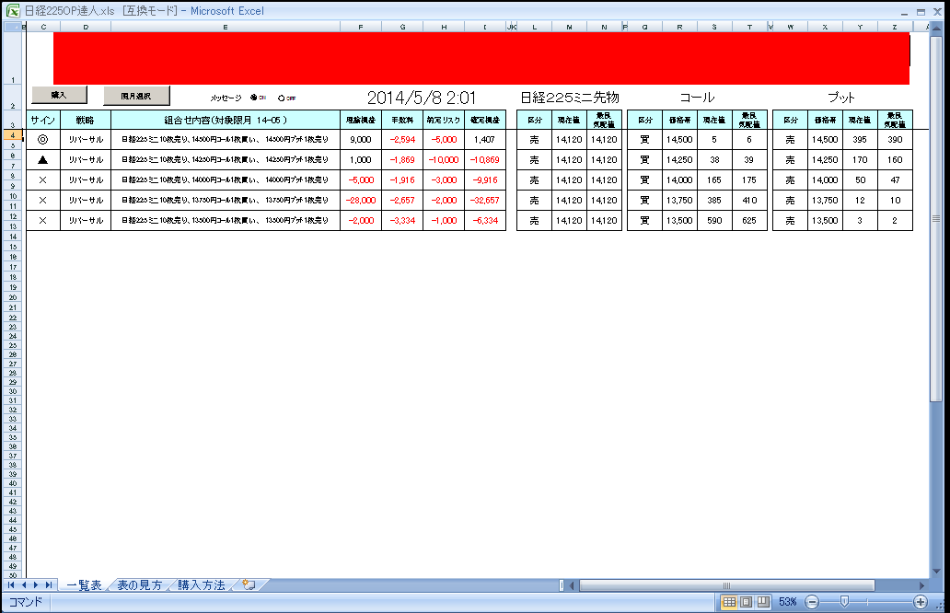Insert a new worksheet via tab icon

(x=249, y=585)
